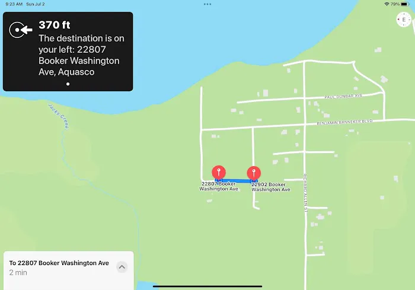
Task: Open the multitasking three-dots menu
Action: pos(207,4)
